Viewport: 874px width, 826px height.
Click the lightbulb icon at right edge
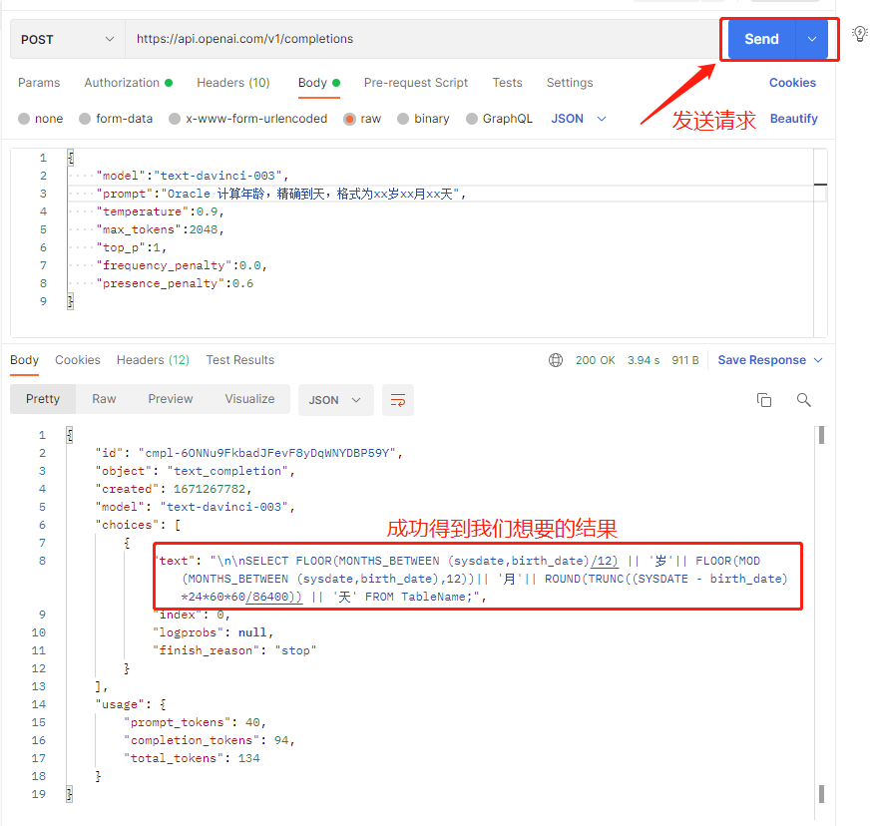860,34
